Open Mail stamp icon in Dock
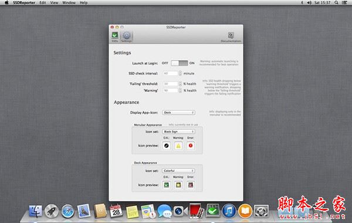The width and height of the screenshot is (352, 223). [x=84, y=211]
